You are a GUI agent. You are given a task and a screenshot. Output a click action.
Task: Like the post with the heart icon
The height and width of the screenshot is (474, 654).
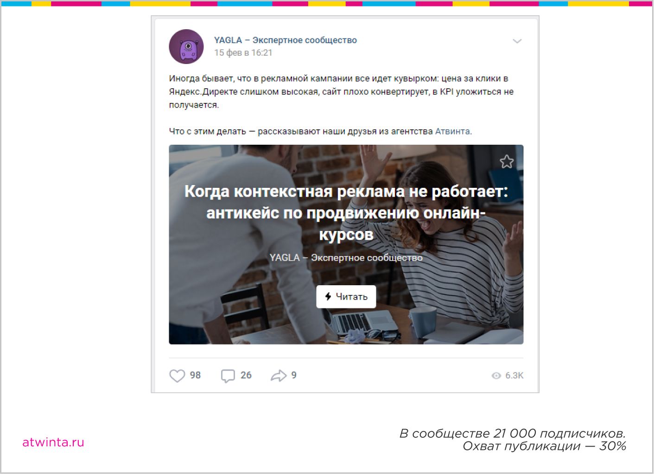(177, 375)
